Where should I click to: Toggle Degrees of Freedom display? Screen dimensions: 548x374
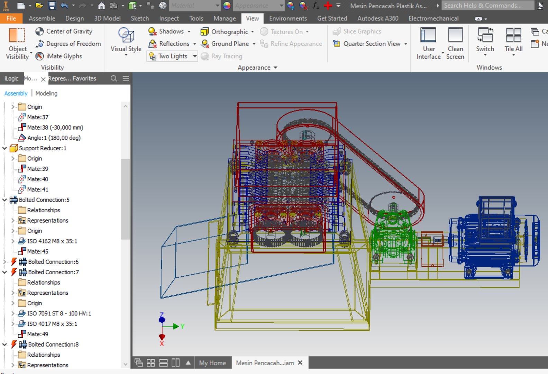pos(68,44)
